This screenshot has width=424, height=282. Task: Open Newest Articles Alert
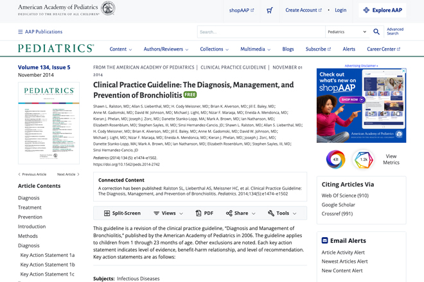tap(344, 261)
